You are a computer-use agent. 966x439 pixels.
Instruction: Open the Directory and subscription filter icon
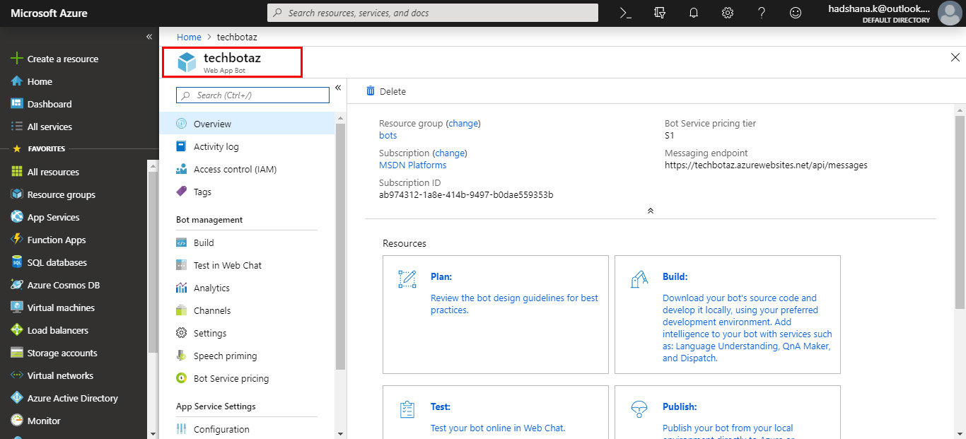click(x=660, y=13)
